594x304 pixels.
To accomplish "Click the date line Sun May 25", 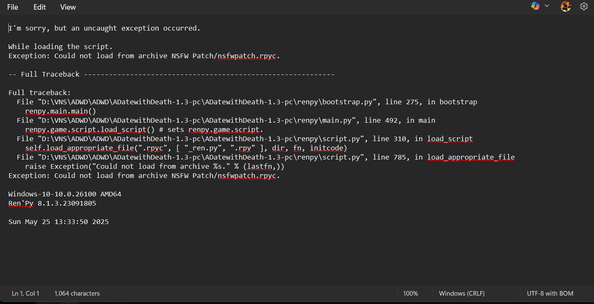I will coord(58,222).
